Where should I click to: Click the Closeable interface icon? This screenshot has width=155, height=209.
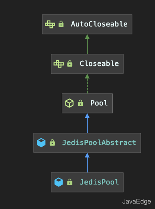[x=59, y=64]
